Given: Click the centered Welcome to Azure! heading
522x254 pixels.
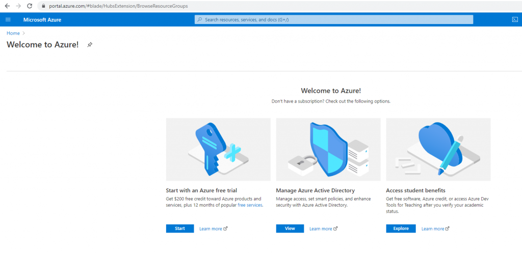Looking at the screenshot, I should point(331,91).
